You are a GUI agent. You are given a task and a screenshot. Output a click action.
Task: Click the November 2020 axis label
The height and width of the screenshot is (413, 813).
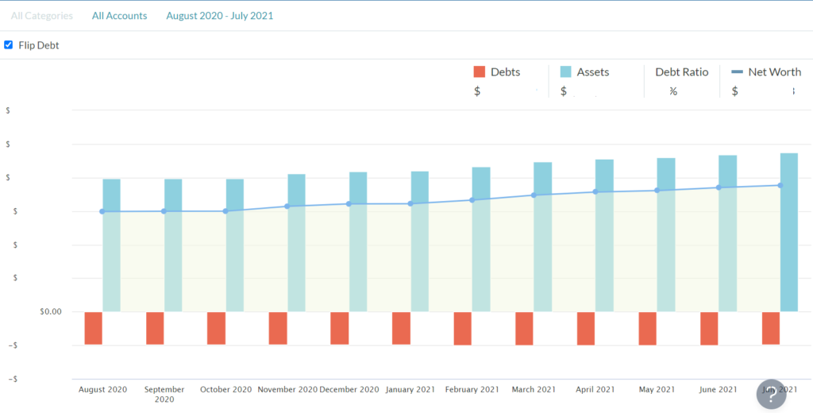coord(287,389)
